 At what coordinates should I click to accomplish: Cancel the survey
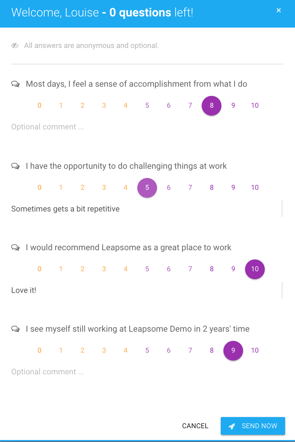coord(195,426)
